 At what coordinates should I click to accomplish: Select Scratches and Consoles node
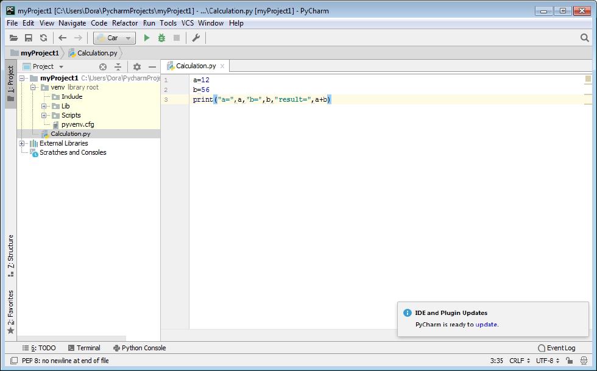pos(72,152)
